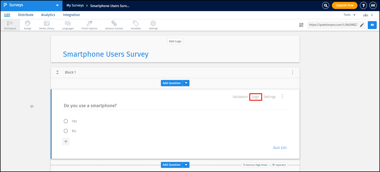Switch to the Analytics tab
Screen dimensions: 380x172
coord(48,15)
